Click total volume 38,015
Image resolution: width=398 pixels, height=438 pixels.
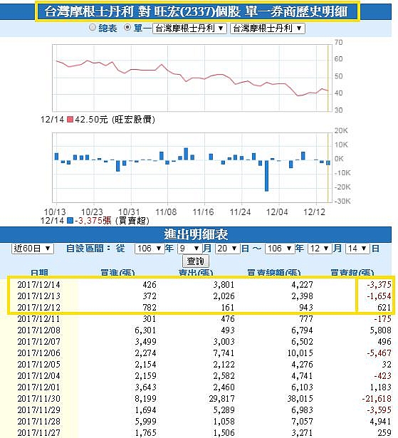300,399
